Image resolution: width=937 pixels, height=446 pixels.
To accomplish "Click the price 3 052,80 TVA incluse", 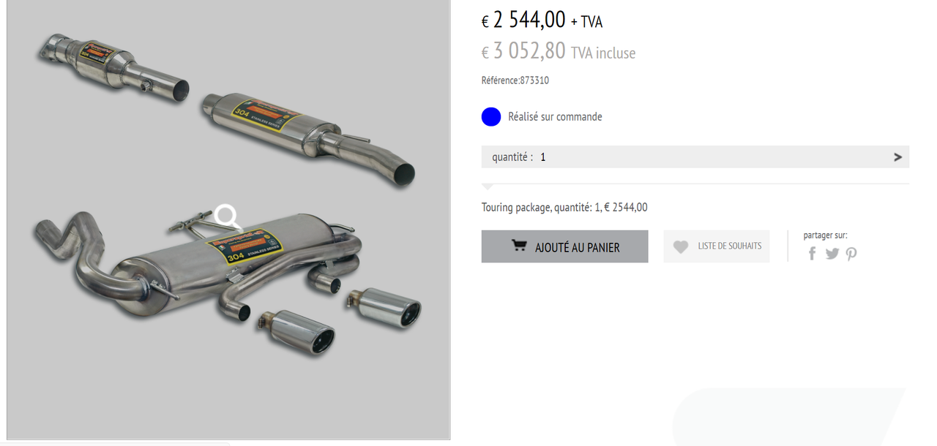I will click(x=559, y=51).
